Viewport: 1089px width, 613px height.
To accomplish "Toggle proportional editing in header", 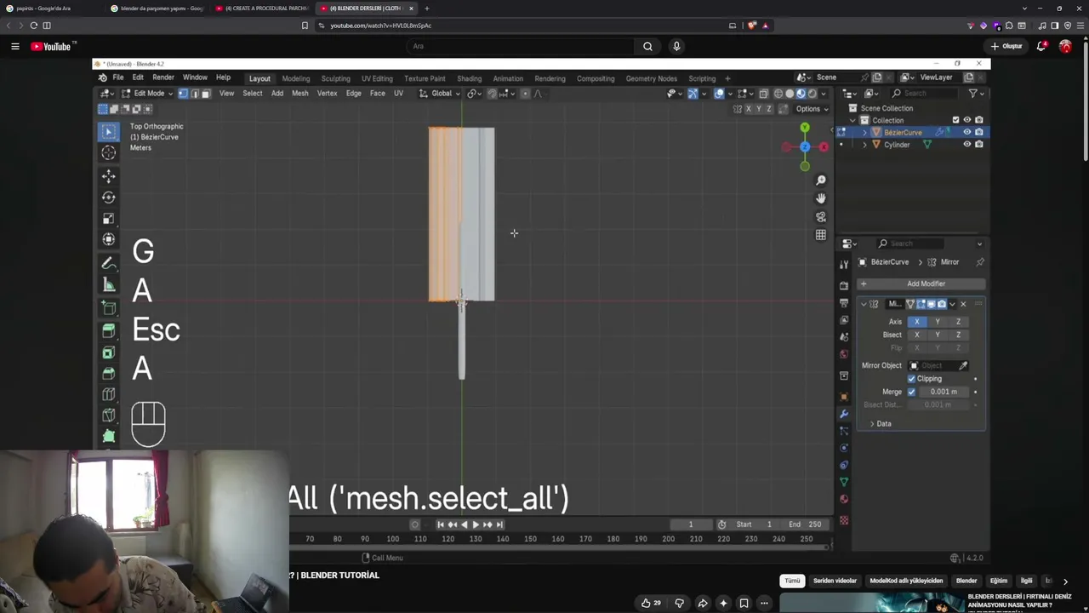I will [x=525, y=94].
